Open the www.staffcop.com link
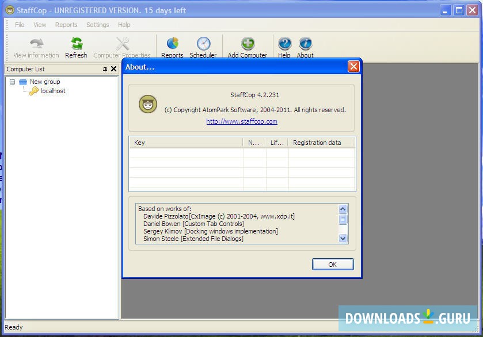Image resolution: width=483 pixels, height=337 pixels. (242, 121)
